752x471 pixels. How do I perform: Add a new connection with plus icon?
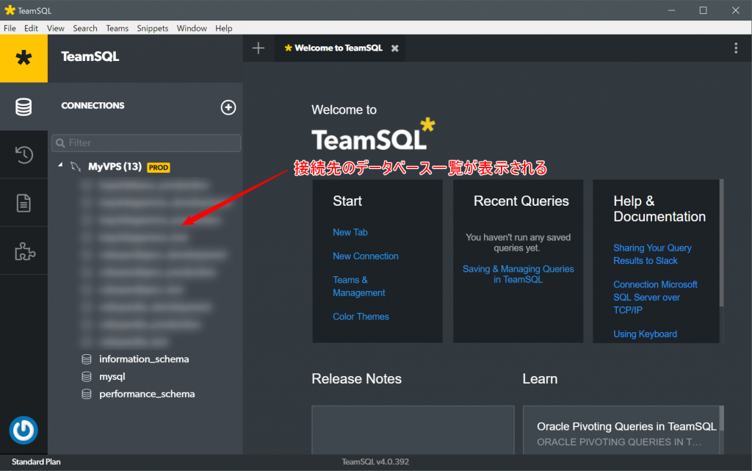(x=228, y=107)
